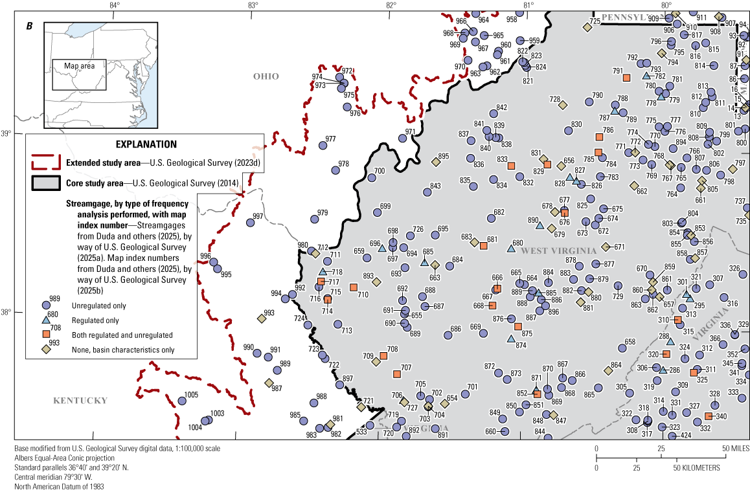Select the basin characteristics diamond legend symbol
This screenshot has width=750, height=492.
(x=46, y=350)
